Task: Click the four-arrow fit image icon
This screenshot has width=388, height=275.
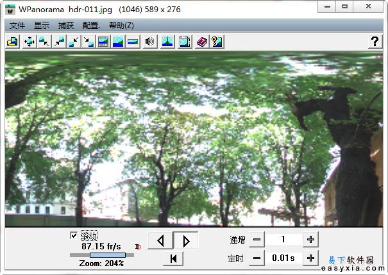Action: 29,42
